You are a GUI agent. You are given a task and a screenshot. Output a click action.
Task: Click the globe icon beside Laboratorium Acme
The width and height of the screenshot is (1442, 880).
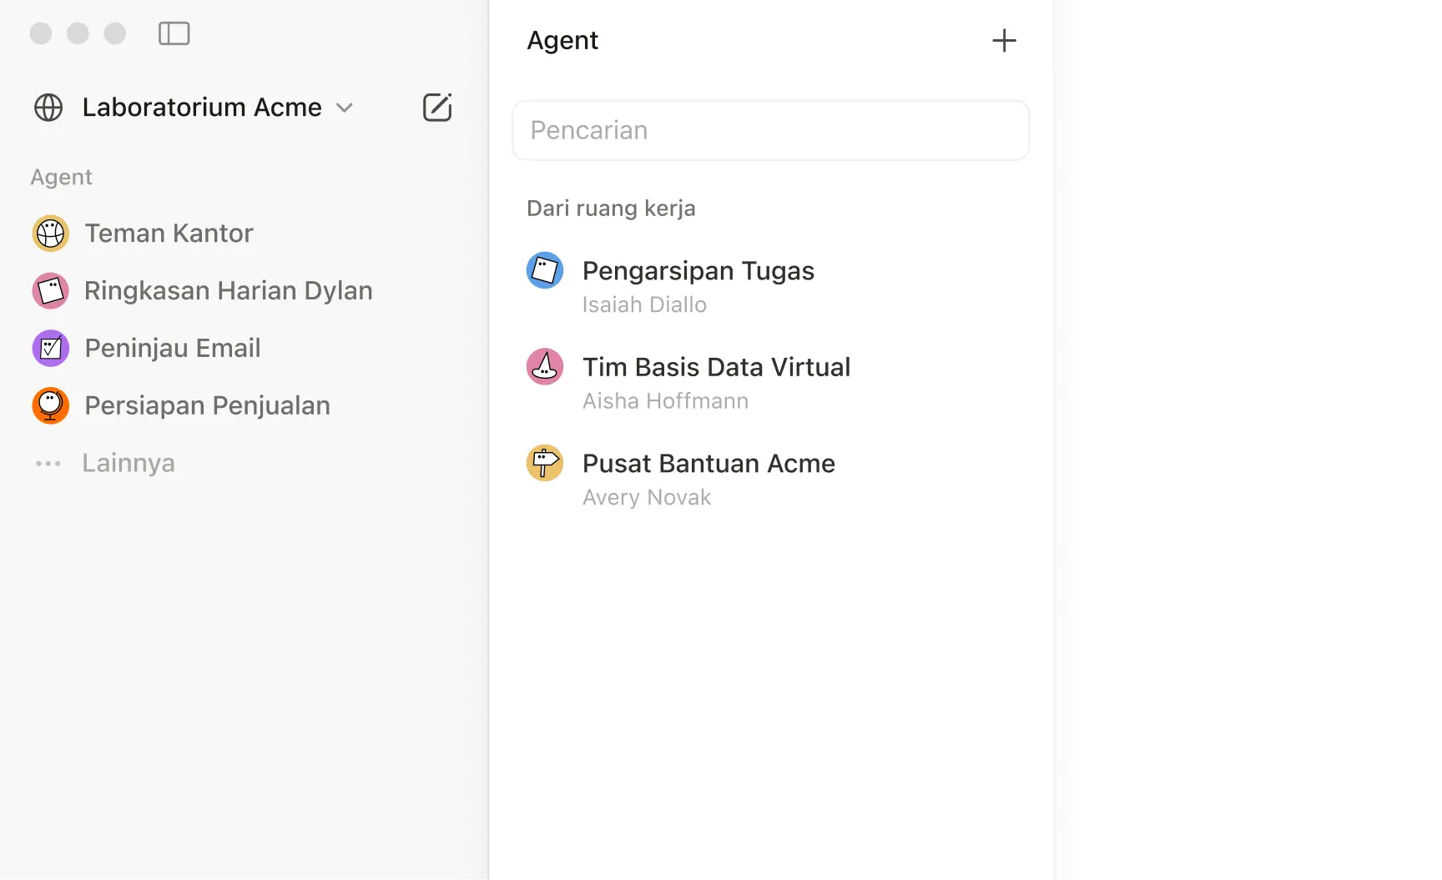click(48, 107)
